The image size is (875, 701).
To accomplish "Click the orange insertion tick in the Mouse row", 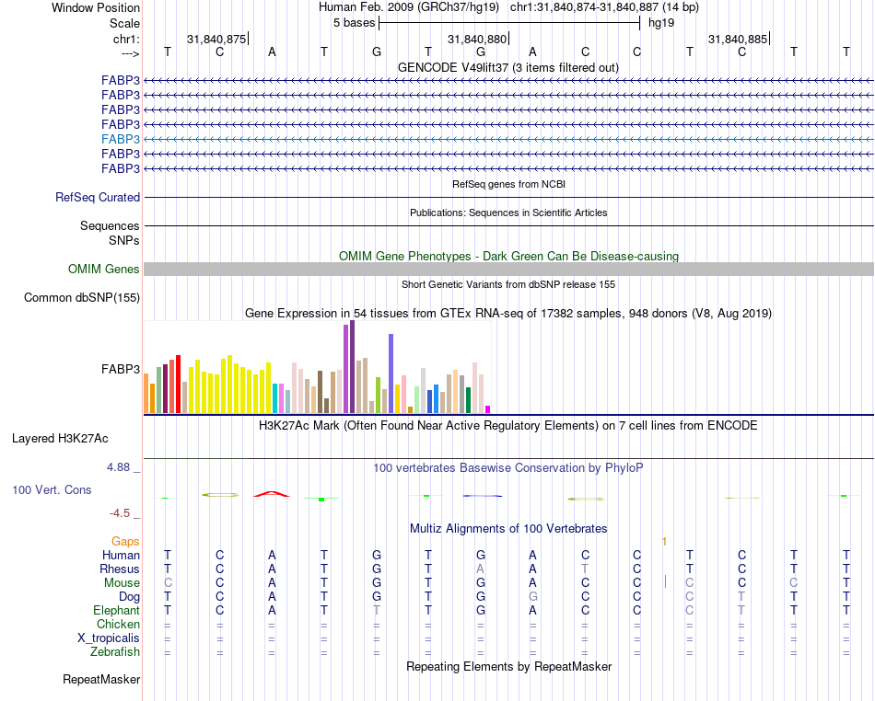I will click(x=665, y=581).
